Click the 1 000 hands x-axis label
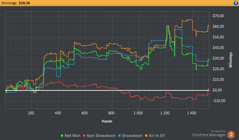This screenshot has height=140, width=239. [x=138, y=113]
